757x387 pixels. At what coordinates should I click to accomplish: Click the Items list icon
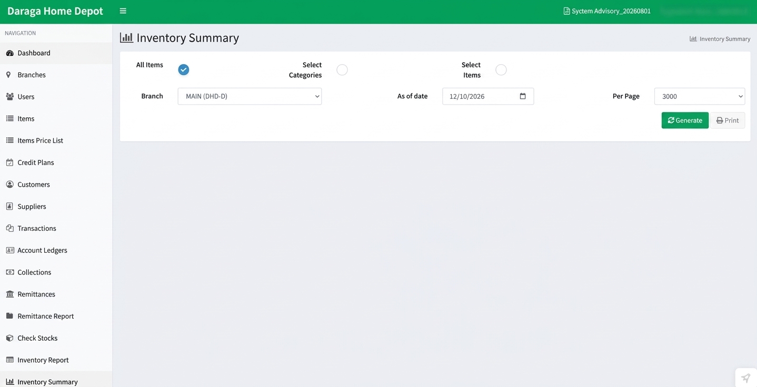coord(9,119)
